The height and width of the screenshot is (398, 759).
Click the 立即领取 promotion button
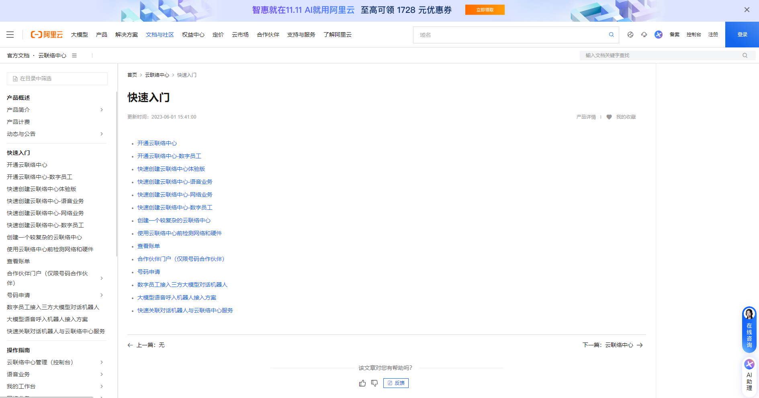click(x=485, y=10)
